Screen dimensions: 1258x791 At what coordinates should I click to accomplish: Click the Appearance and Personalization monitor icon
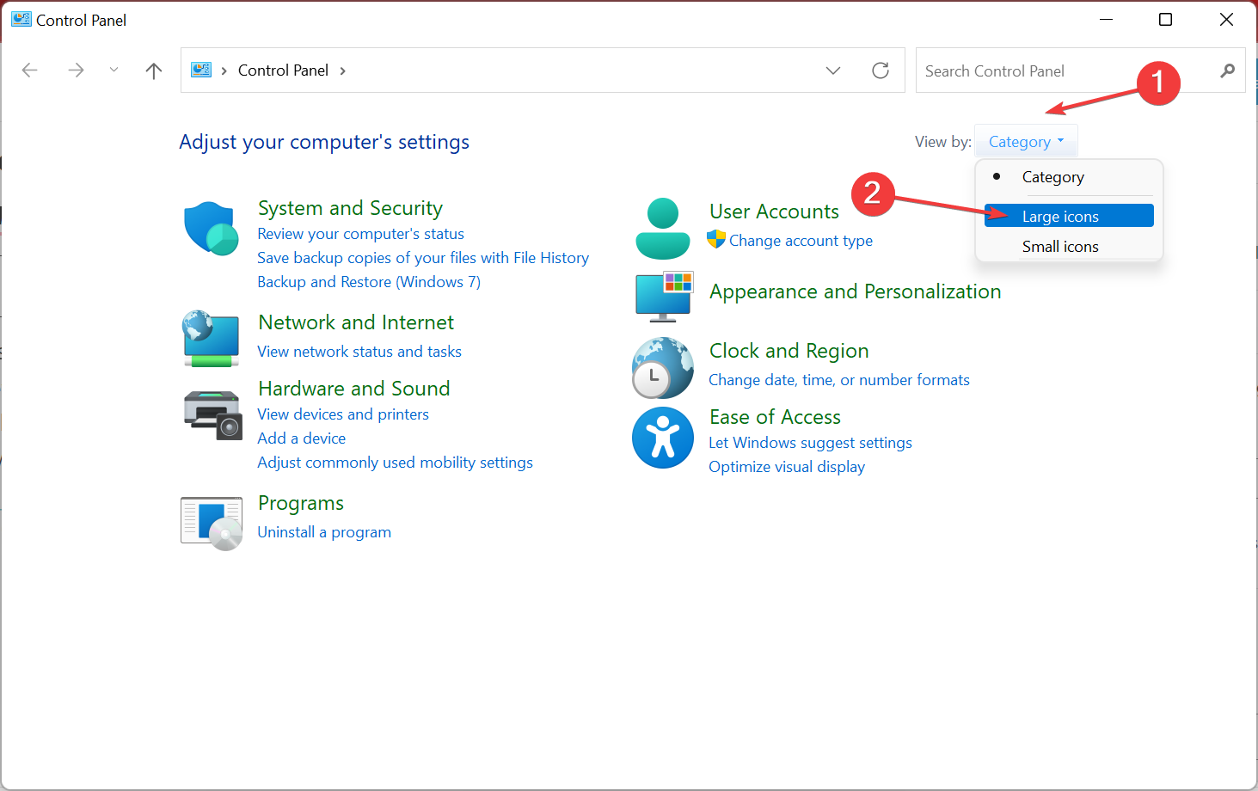(663, 297)
